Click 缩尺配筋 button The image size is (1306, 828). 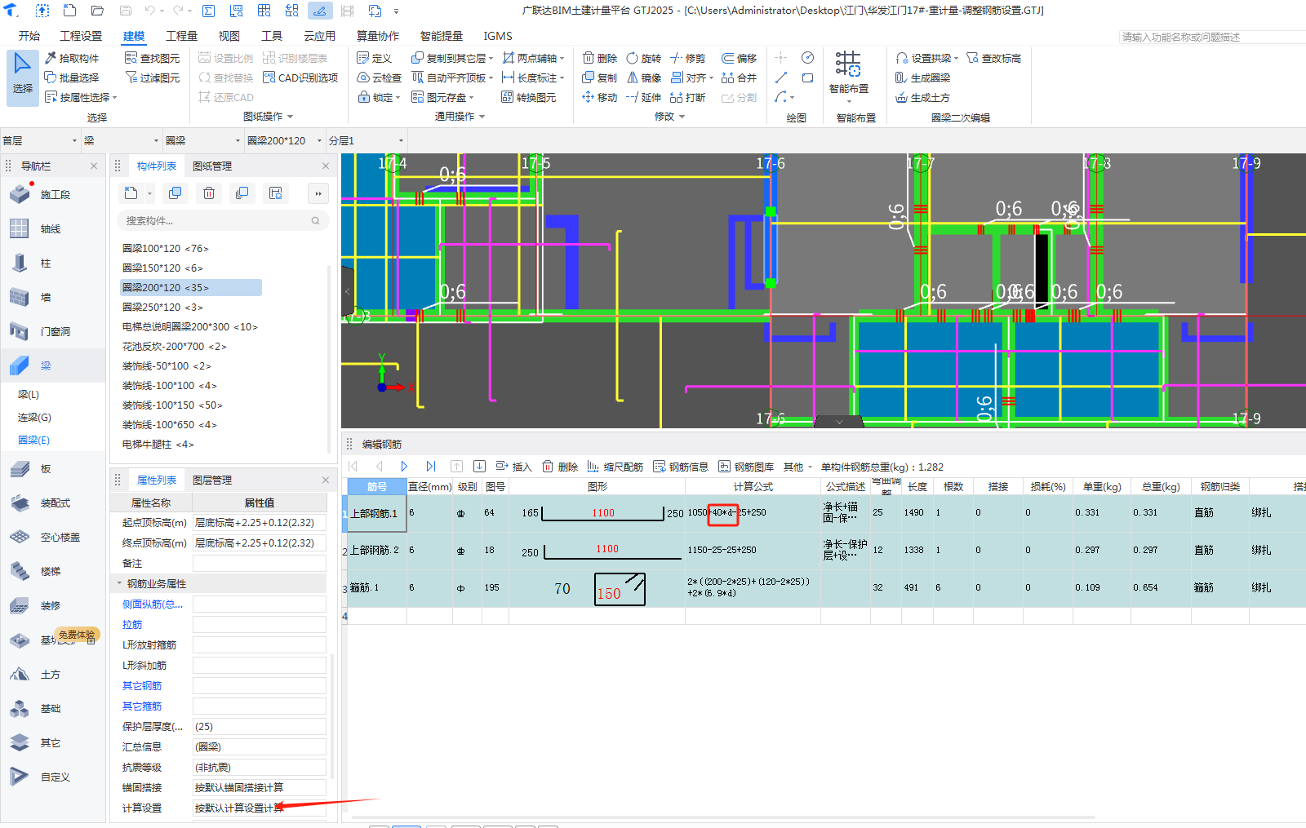click(x=615, y=467)
